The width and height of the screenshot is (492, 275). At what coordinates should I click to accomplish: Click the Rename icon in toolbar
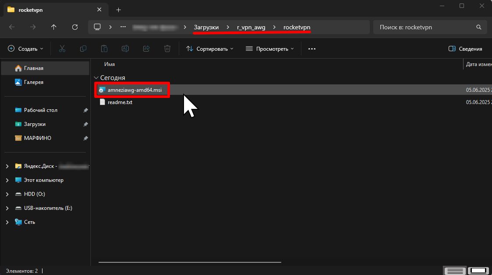click(125, 49)
